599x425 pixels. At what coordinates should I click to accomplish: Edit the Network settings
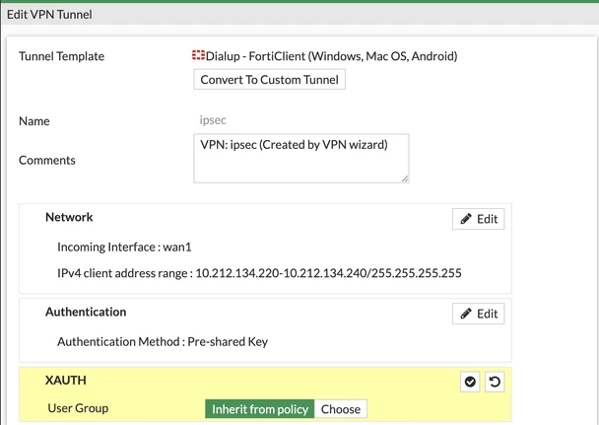coord(478,219)
